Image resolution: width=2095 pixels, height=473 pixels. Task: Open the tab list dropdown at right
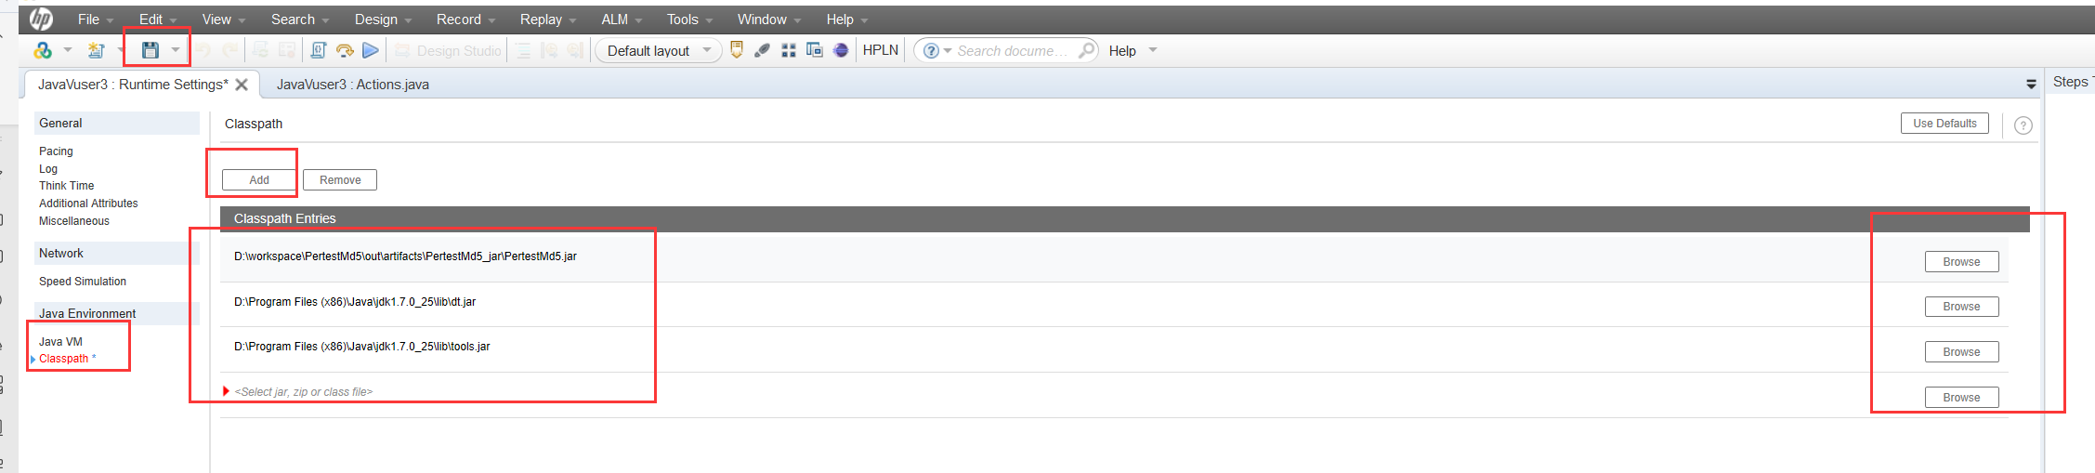pyautogui.click(x=2031, y=85)
